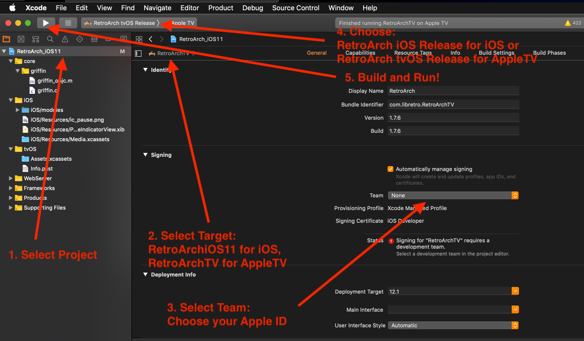This screenshot has height=341, width=584.
Task: Switch to the Build Settings tab
Action: (x=496, y=53)
